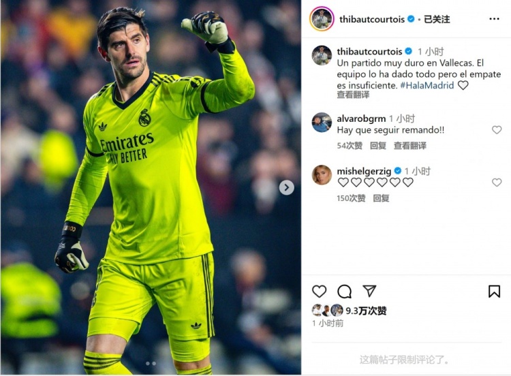Reply to alvarobgrm's comment 回复
The height and width of the screenshot is (376, 511).
coord(378,145)
